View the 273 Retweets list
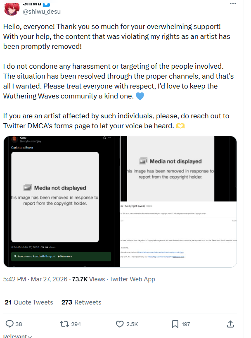The height and width of the screenshot is (338, 251). [x=81, y=302]
